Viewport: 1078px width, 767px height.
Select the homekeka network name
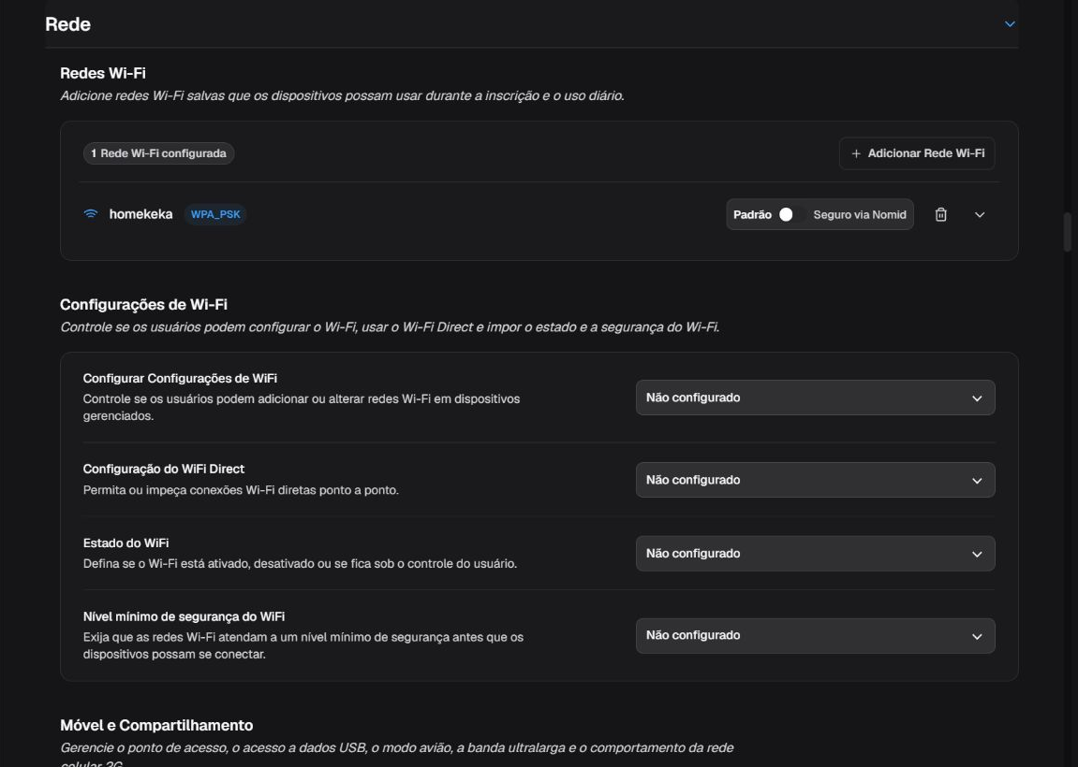(140, 214)
